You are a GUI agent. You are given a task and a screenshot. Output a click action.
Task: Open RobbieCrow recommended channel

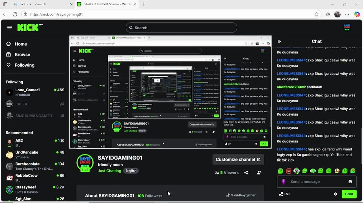(x=35, y=178)
